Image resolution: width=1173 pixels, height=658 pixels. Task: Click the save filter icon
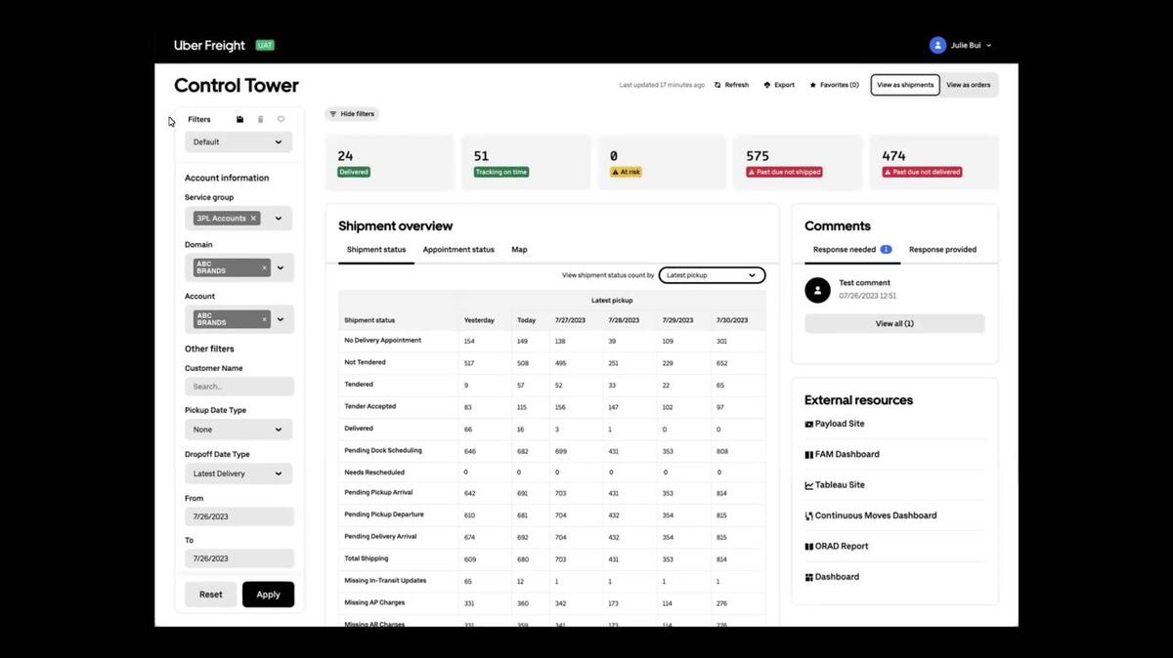click(x=240, y=119)
